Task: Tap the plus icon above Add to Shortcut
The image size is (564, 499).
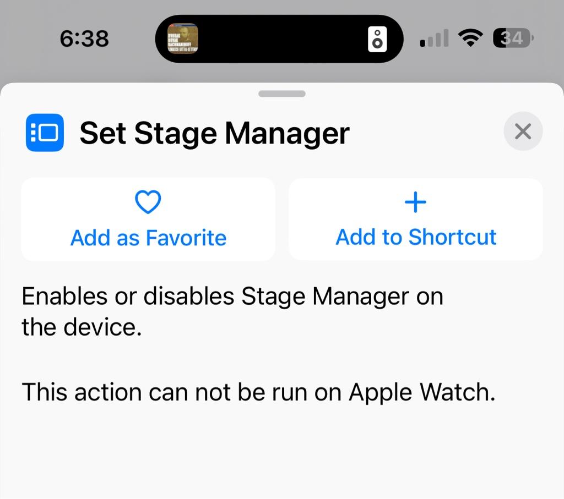Action: [415, 202]
